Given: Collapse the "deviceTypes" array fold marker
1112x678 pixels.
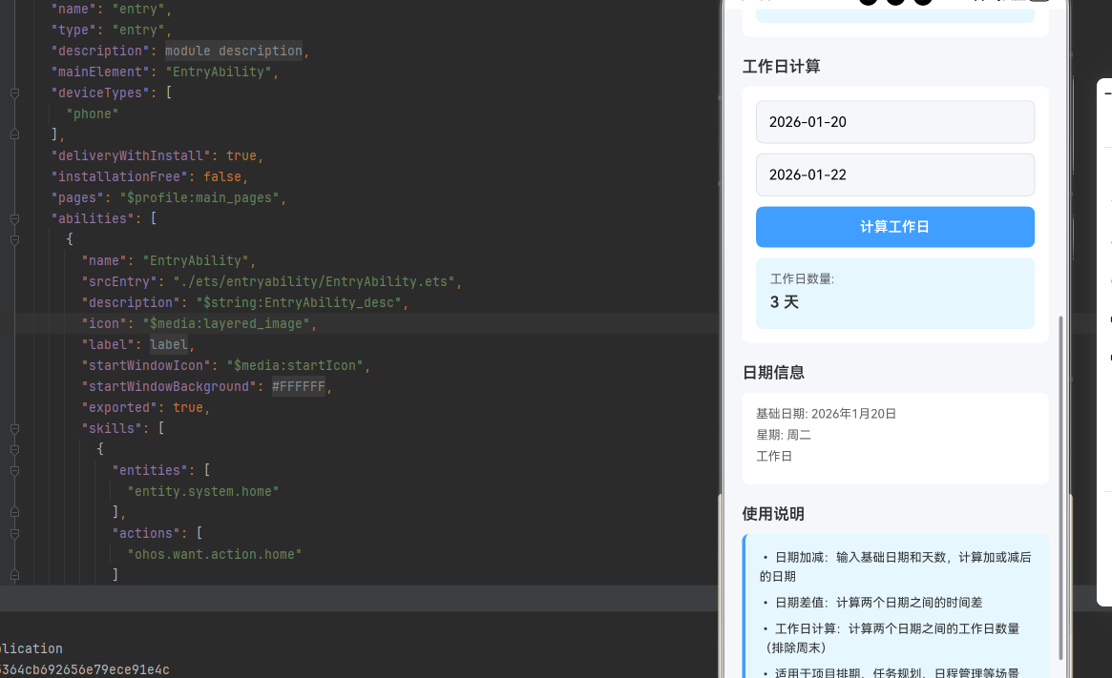Looking at the screenshot, I should pos(14,93).
